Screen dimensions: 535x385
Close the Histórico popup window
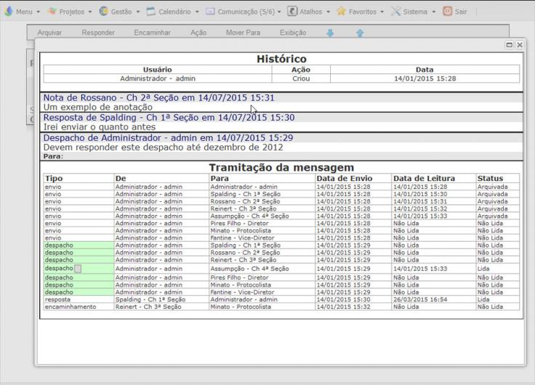point(519,45)
